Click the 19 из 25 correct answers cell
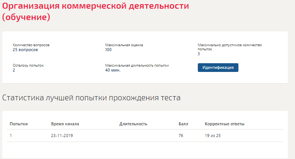This screenshot has width=295, height=159. point(213,136)
